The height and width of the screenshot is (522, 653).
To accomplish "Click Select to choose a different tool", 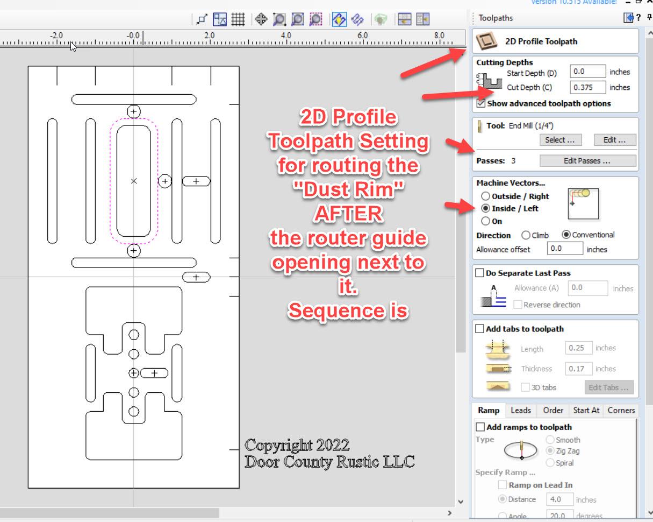I will click(560, 140).
